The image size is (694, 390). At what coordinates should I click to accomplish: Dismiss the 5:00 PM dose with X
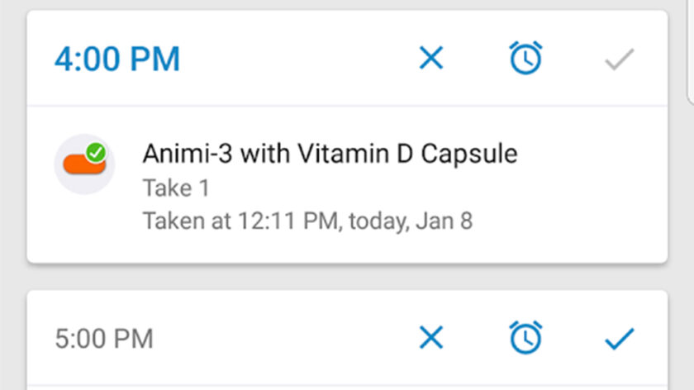coord(431,337)
